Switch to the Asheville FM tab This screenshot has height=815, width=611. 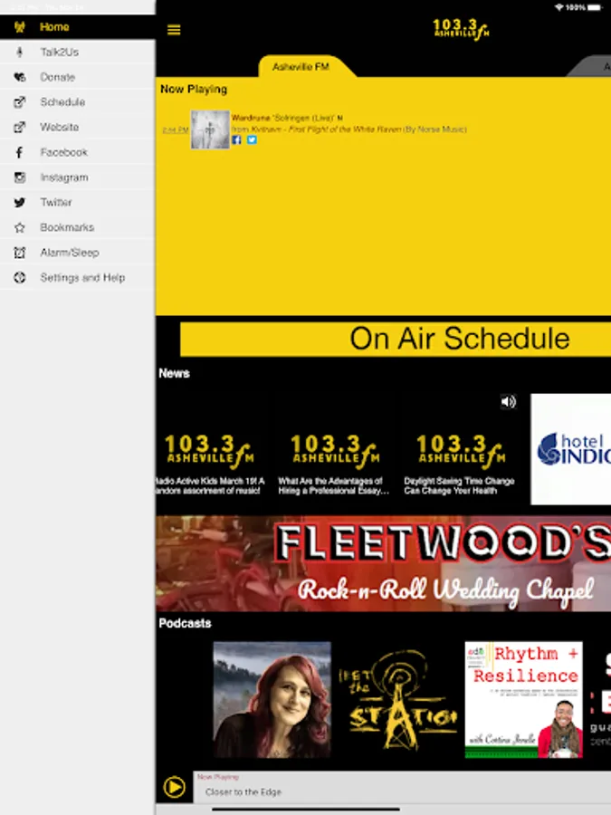coord(301,66)
